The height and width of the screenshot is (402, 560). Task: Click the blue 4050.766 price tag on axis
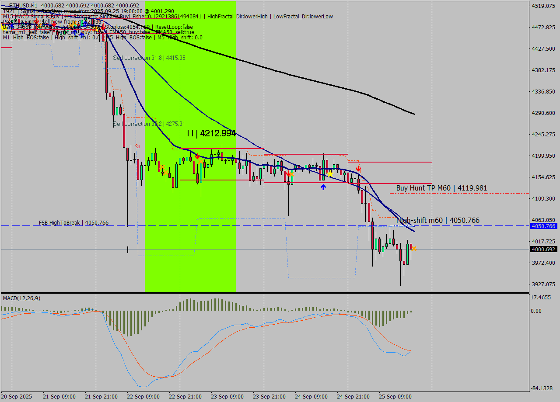[543, 226]
